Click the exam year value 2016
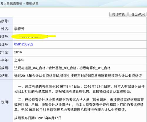This screenshot has height=122, width=147. 18,52
